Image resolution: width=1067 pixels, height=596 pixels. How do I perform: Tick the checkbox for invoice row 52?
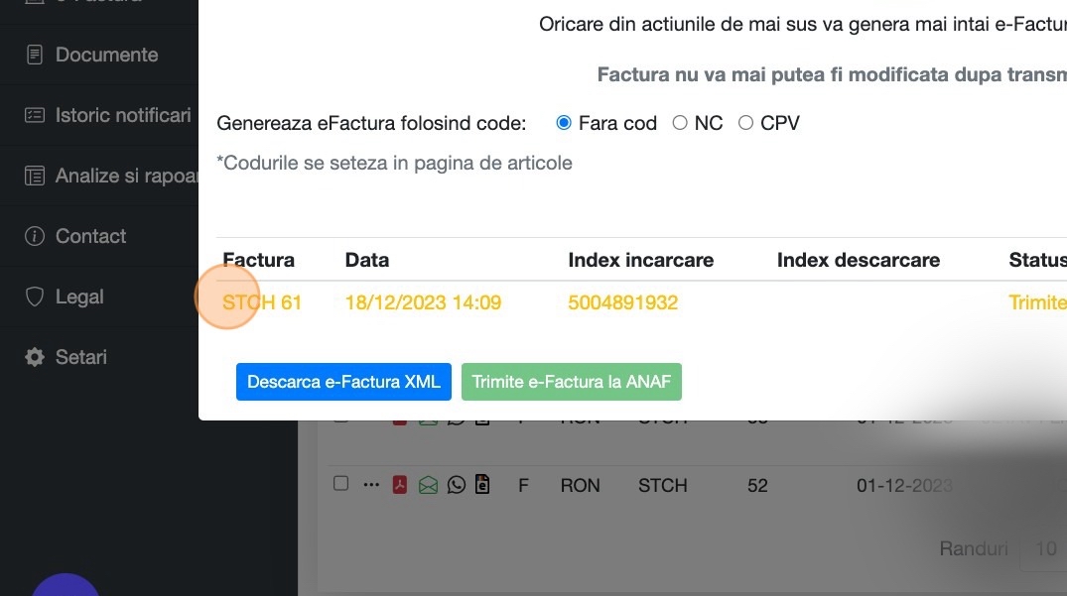click(x=340, y=484)
